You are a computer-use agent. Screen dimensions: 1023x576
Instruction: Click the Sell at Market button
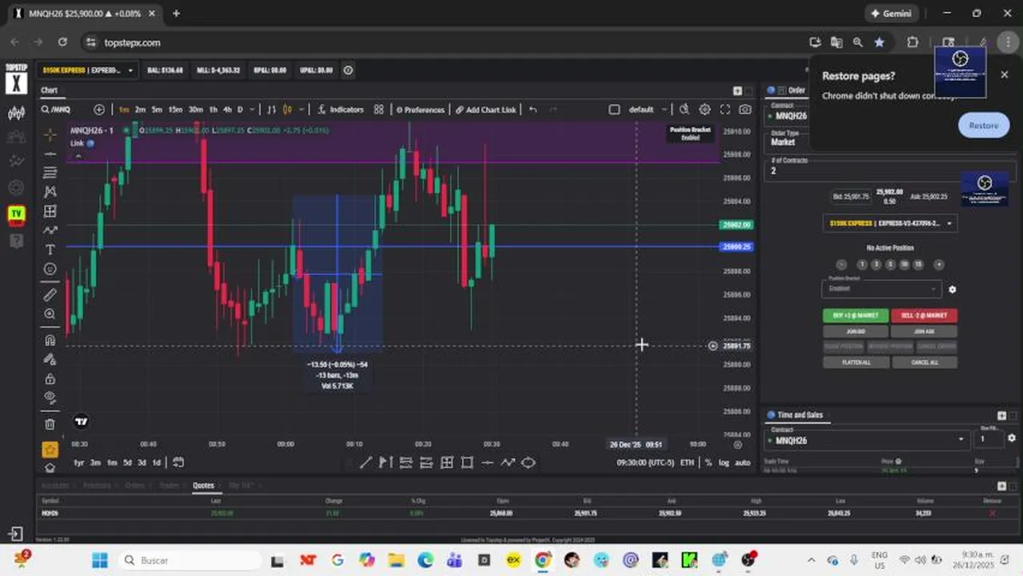pyautogui.click(x=924, y=315)
